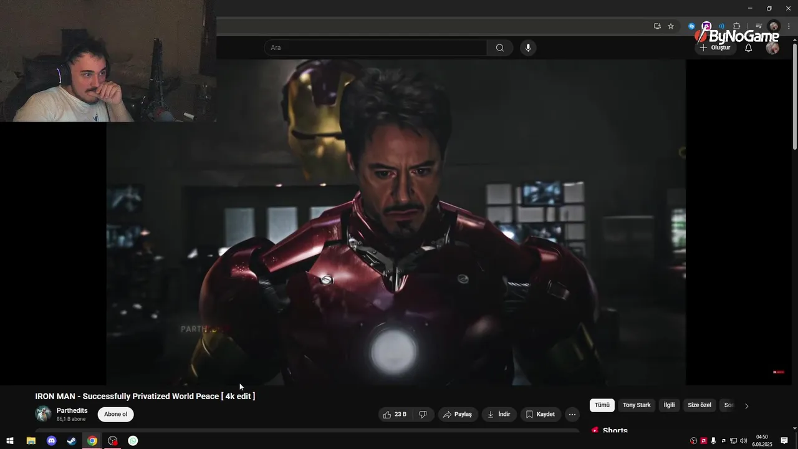Open File Explorer from taskbar
798x449 pixels.
coord(31,441)
